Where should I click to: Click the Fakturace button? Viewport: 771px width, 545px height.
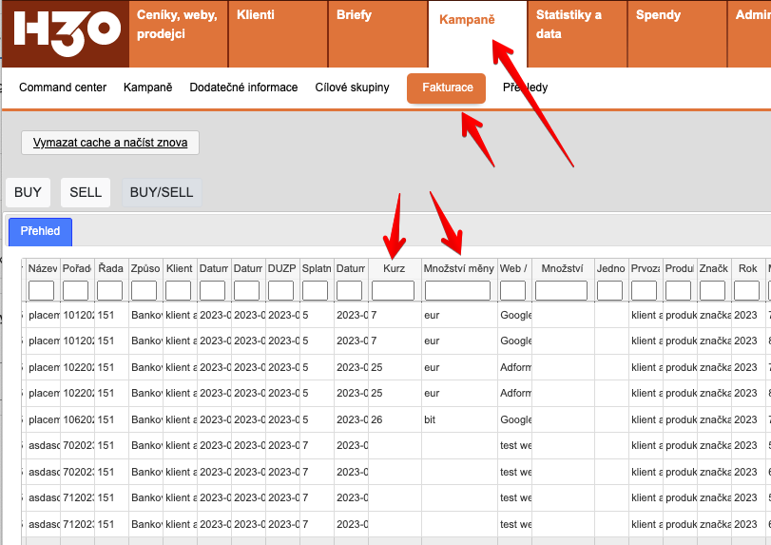(446, 88)
